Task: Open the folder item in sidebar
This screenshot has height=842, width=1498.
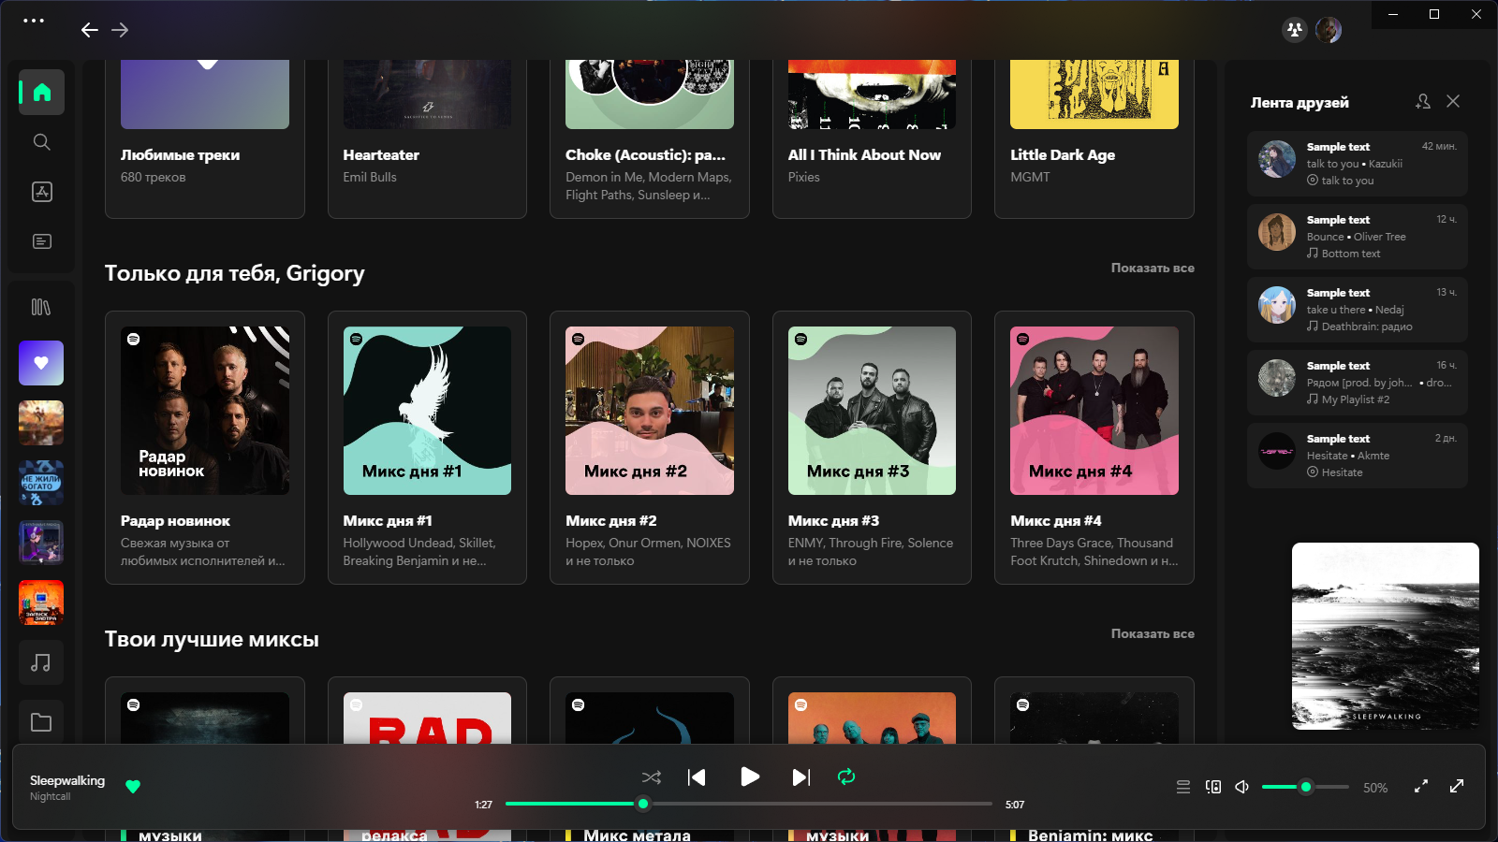Action: point(41,722)
